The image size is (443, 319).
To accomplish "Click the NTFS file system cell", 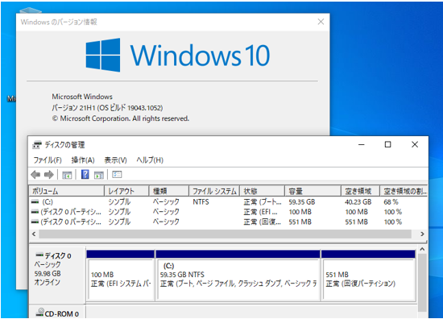I will click(201, 202).
